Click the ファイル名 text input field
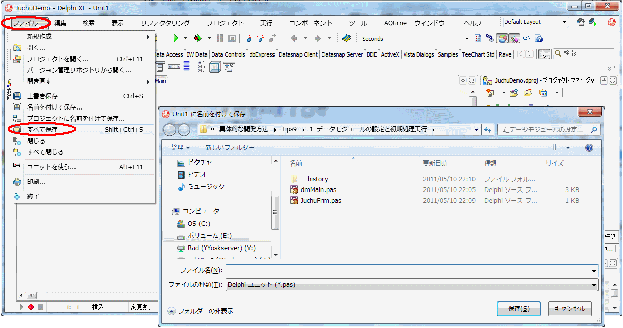Screen dimensions: 623x328 tap(408, 271)
